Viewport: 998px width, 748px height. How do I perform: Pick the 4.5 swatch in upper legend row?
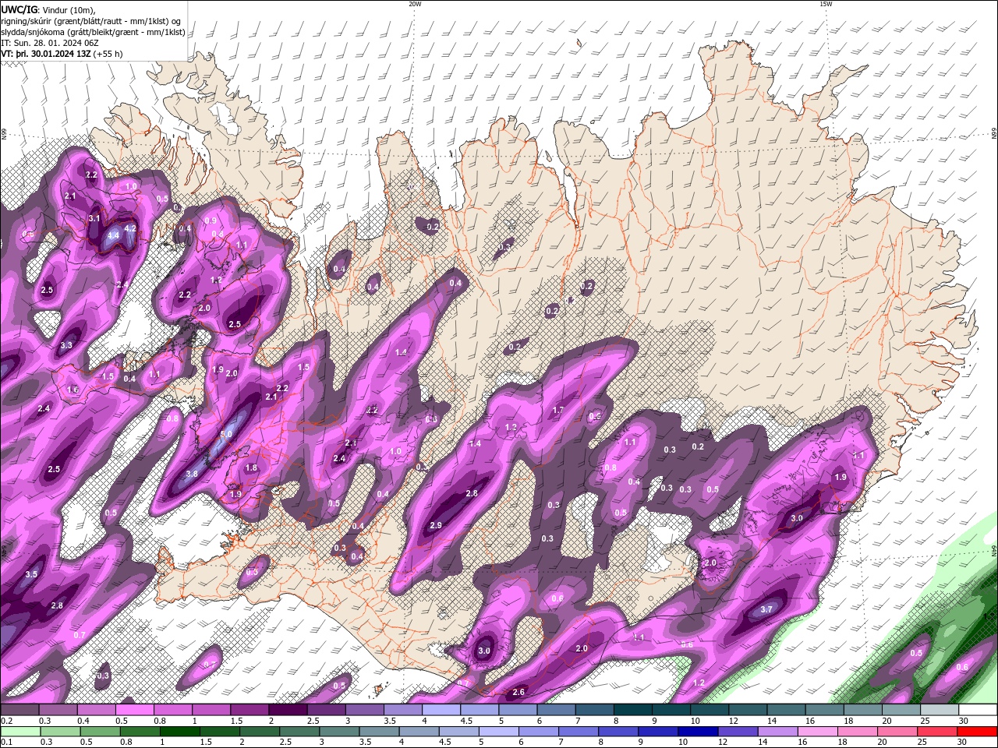pos(480,710)
